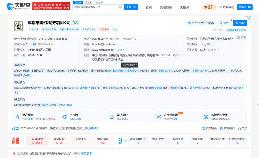The height and width of the screenshot is (158, 259).
Task: Click the 高新技术企业 tag
Action: click(x=49, y=30)
